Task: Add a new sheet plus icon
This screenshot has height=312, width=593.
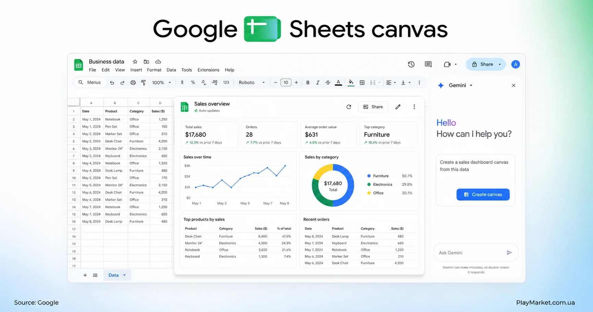Action: (x=85, y=275)
